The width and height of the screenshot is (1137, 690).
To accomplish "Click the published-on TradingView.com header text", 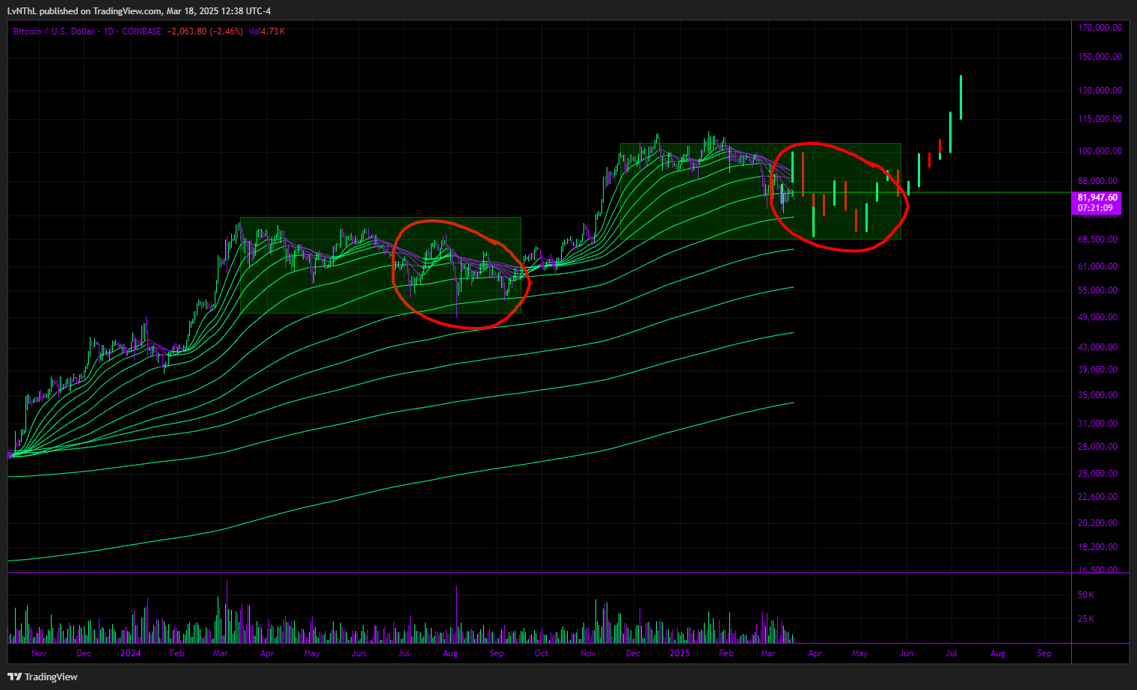I will coord(138,11).
